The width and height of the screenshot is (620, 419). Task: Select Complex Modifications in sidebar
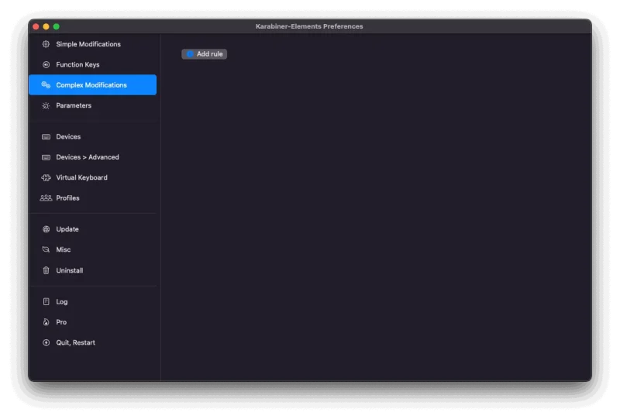(92, 85)
